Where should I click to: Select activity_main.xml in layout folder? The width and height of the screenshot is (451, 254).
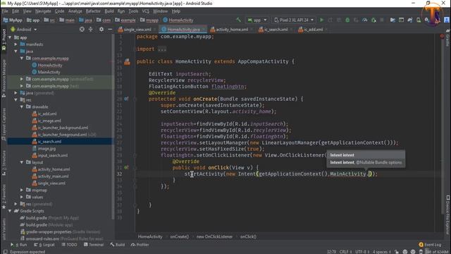pos(53,176)
